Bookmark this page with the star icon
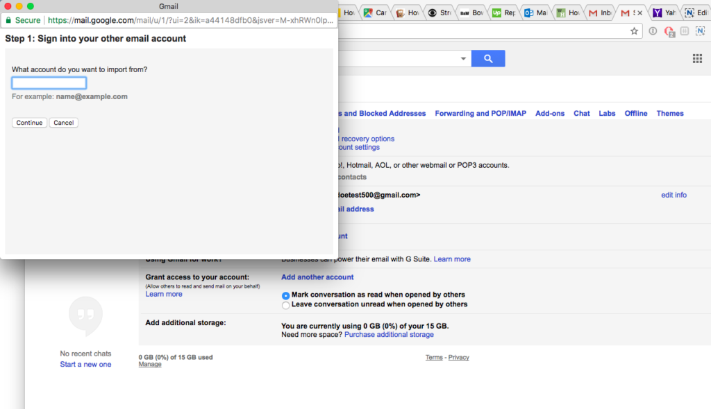Screen dimensions: 711x409 [x=634, y=31]
